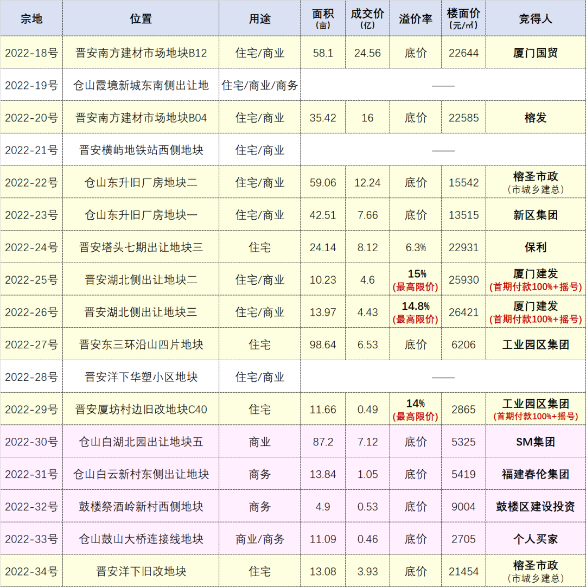Click floor price 9004

tap(463, 507)
